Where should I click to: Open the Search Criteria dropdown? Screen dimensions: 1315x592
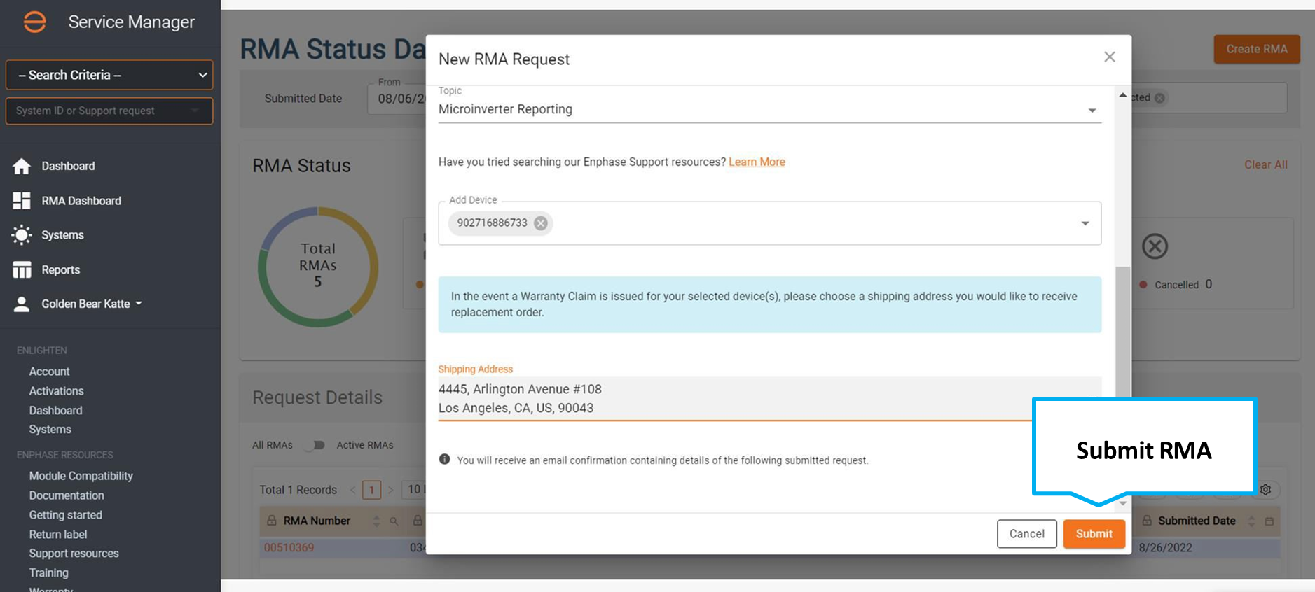109,75
